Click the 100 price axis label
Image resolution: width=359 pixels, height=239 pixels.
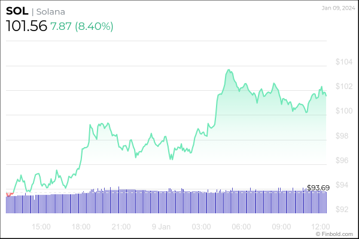pos(344,111)
